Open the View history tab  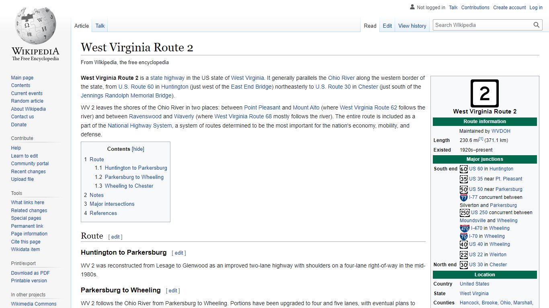(412, 26)
